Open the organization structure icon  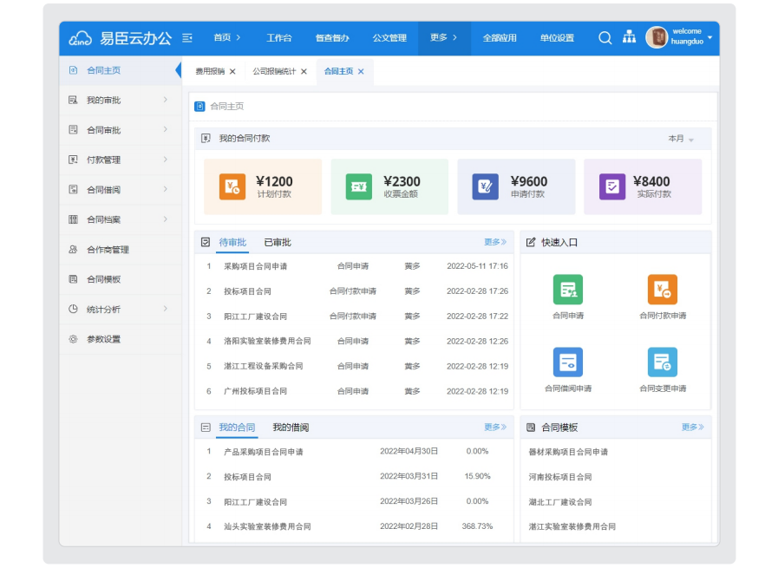click(x=629, y=36)
